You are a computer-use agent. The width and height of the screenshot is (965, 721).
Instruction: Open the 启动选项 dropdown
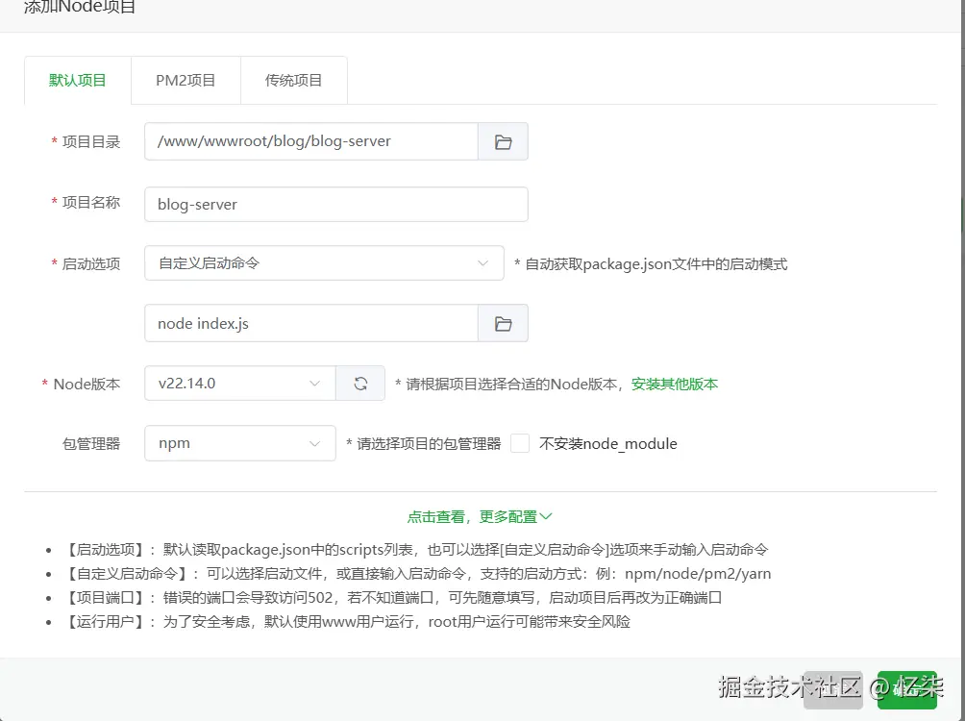pyautogui.click(x=324, y=262)
